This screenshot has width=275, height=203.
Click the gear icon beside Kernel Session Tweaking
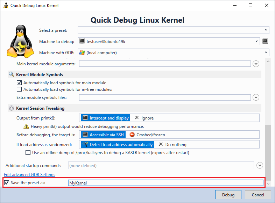(x=12, y=108)
